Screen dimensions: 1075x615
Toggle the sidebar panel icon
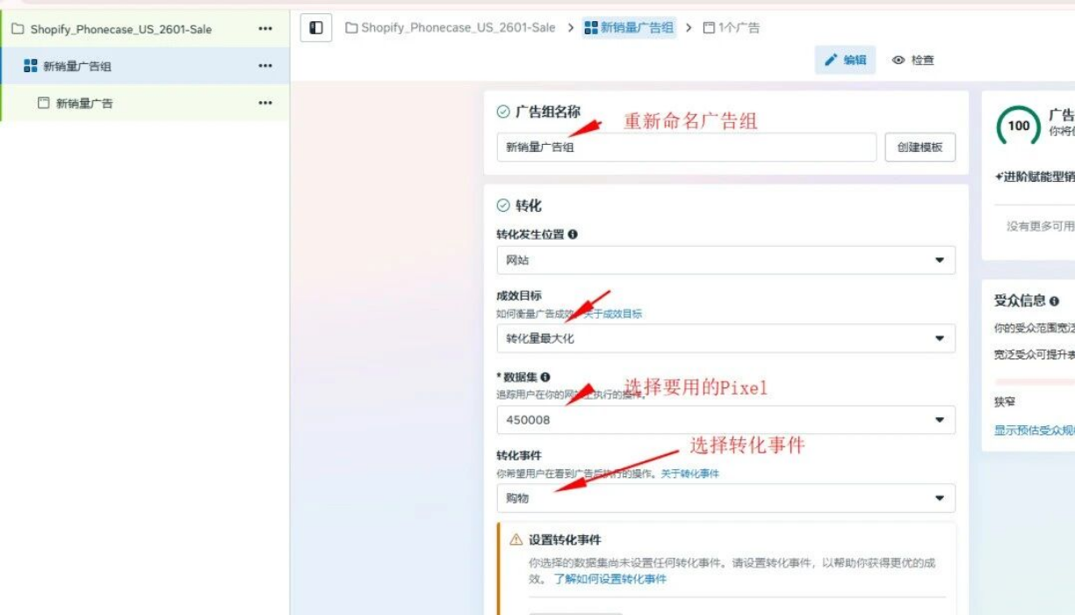coord(316,28)
